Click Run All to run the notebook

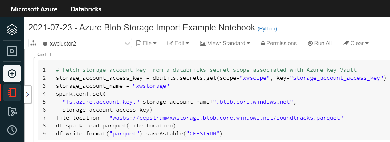point(320,43)
